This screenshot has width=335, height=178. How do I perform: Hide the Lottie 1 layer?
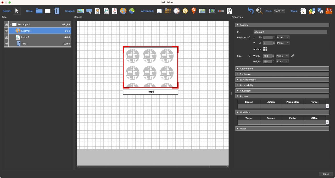coord(6,37)
